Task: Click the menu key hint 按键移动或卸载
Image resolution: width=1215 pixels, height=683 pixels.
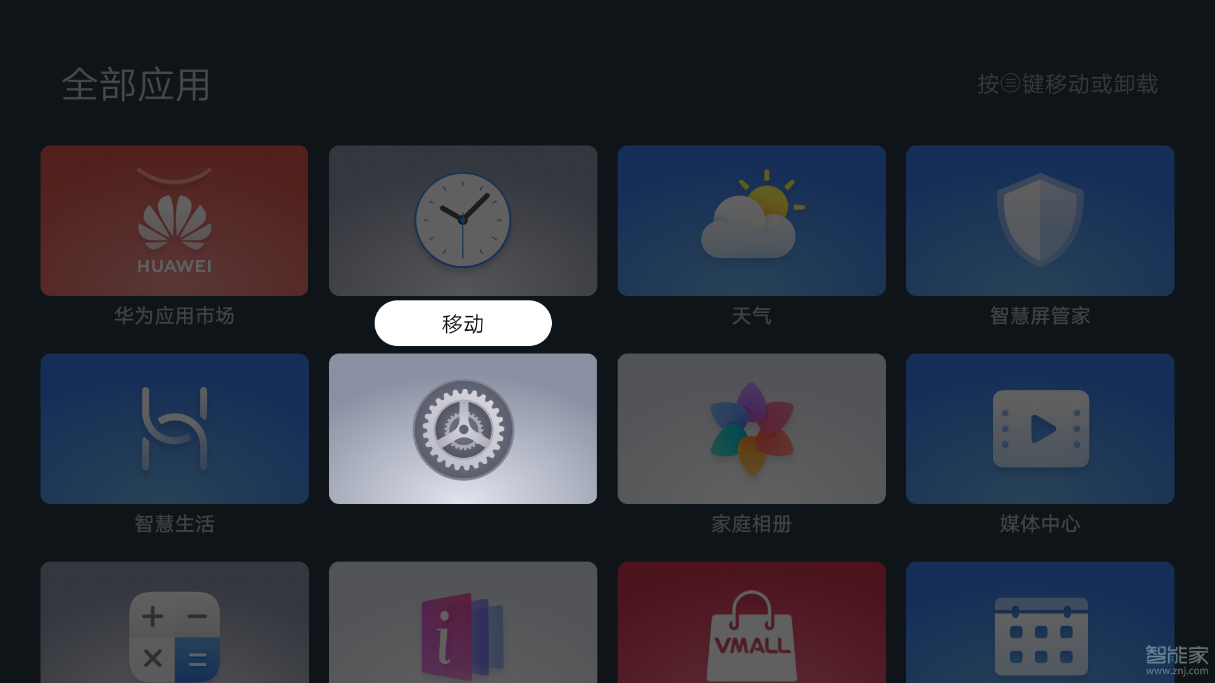Action: pyautogui.click(x=1068, y=84)
